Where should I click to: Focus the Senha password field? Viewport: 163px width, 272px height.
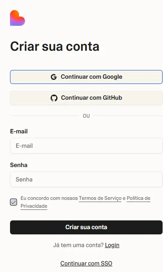[x=86, y=179]
